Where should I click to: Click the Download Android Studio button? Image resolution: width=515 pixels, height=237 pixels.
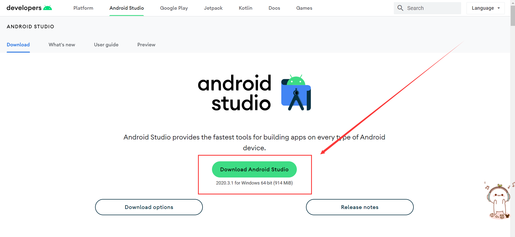pyautogui.click(x=254, y=169)
